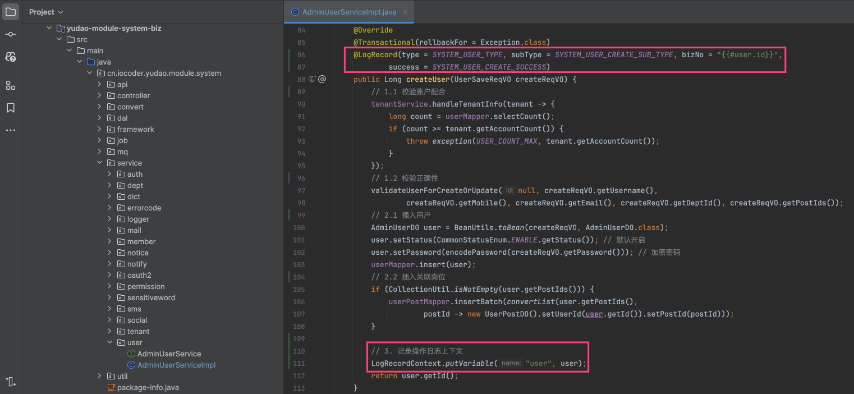This screenshot has height=394, width=854.
Task: Click the createUser method name on line 88
Action: (428, 80)
